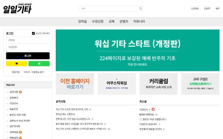Click the 공지사항 section heading
This screenshot has height=139, width=223.
point(61,101)
